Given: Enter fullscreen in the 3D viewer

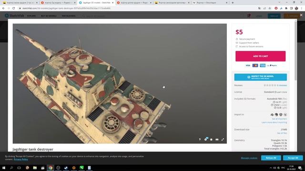Looking at the screenshot, I should pyautogui.click(x=223, y=139).
